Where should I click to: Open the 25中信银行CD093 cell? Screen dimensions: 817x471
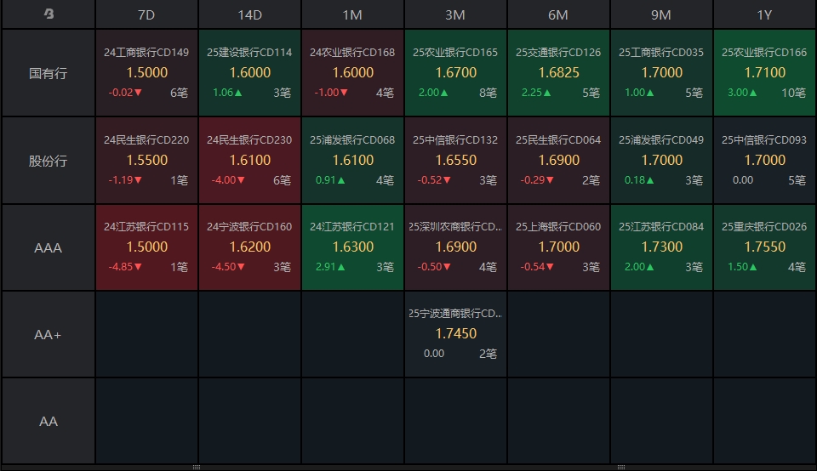point(764,161)
